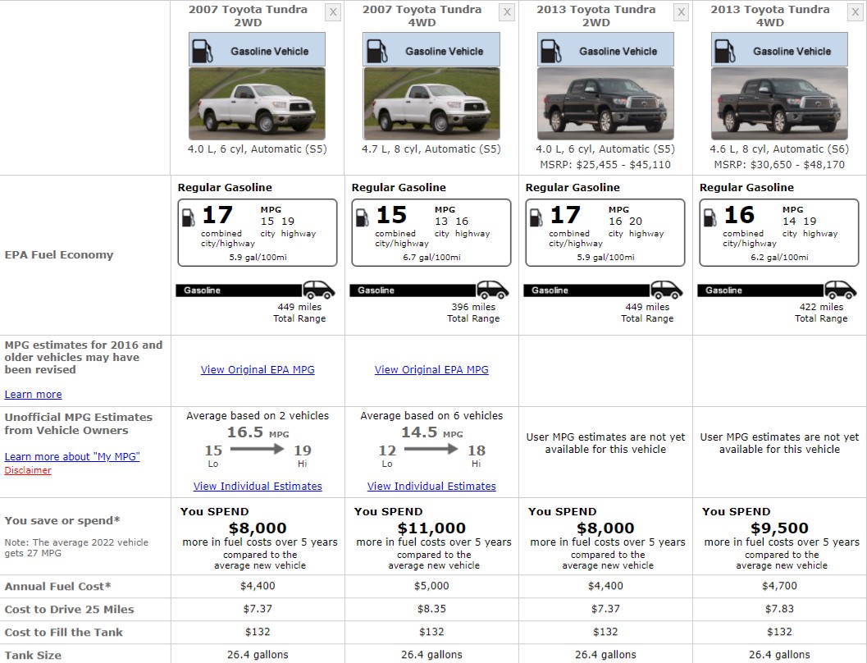The image size is (867, 663).
Task: View Individual Estimates for 16.5 MPG average
Action: point(258,486)
